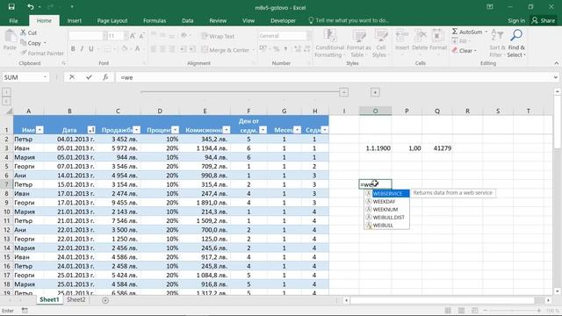This screenshot has width=562, height=316.
Task: Click the zoom slider in status bar
Action: coord(512,310)
